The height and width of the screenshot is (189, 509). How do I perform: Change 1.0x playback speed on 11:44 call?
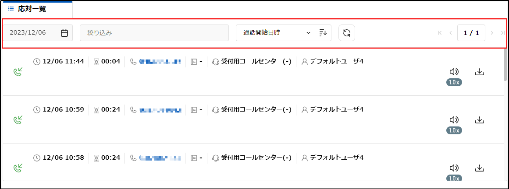tap(454, 82)
